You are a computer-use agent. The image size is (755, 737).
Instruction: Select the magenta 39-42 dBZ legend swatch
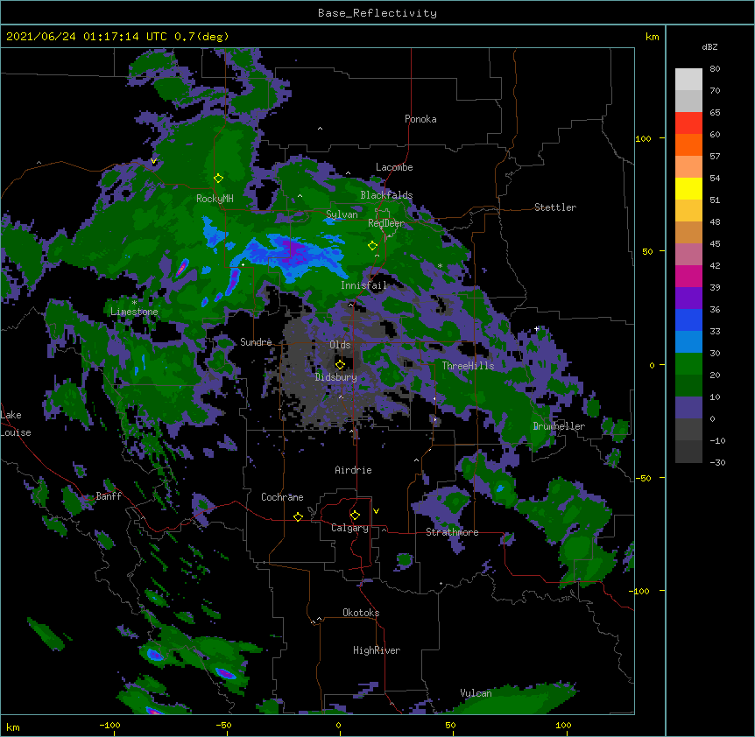688,276
